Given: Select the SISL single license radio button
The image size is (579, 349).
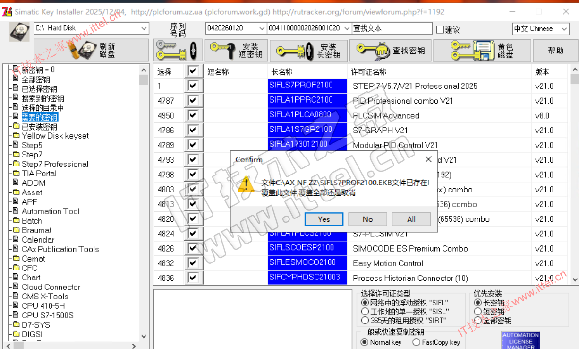Looking at the screenshot, I should (x=365, y=312).
